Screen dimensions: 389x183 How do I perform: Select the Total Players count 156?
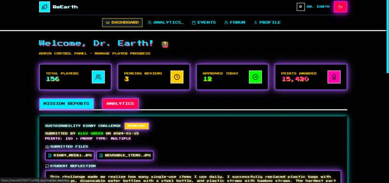click(x=53, y=79)
